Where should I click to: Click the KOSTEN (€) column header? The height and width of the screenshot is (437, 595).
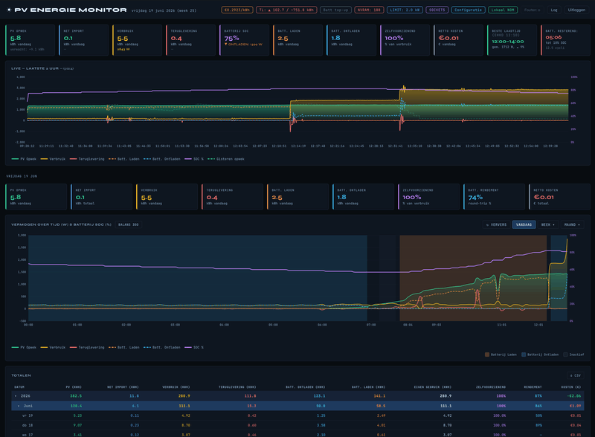(571, 387)
